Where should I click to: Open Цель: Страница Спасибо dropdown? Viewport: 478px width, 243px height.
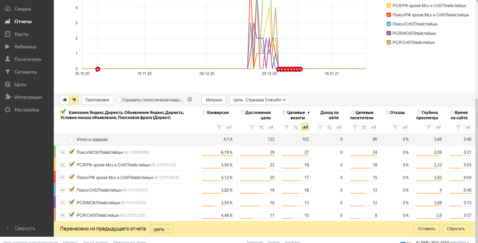[x=259, y=100]
